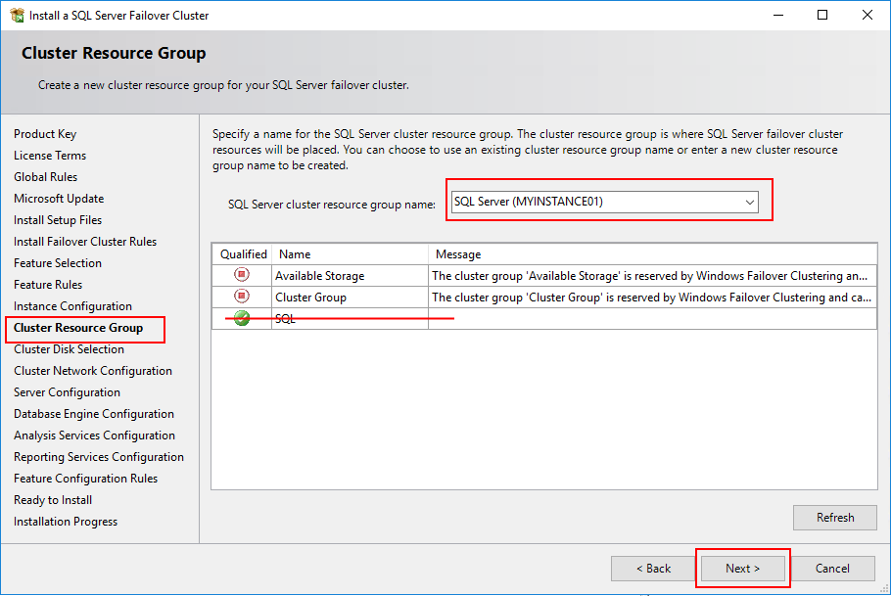Select the Available Storage name cell
Viewport: 891px width, 596px height.
[x=351, y=276]
